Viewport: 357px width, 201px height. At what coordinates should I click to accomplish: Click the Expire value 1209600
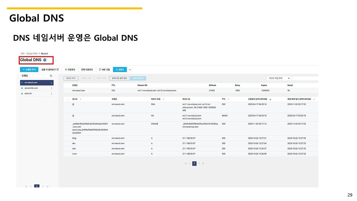[265, 91]
